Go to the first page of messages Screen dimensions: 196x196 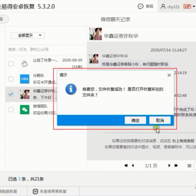point(126,165)
